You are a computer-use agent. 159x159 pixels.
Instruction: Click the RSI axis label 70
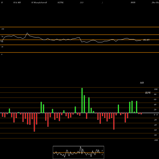coord(2,37)
